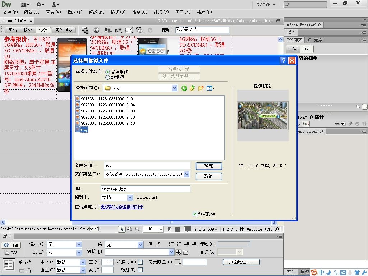This screenshot has height=276, width=368.
Task: Select file 9078381_172610881000_2_08 in list
Action: [105, 111]
